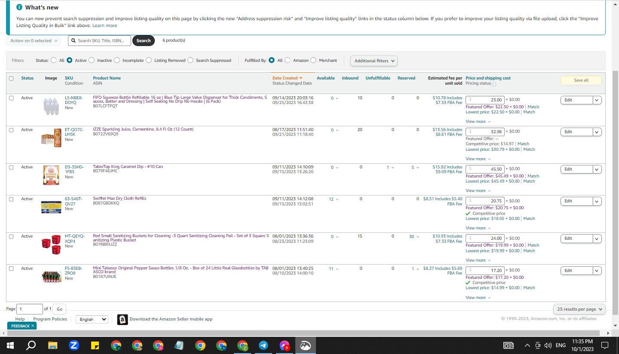
Task: Click the page number input field
Action: pyautogui.click(x=30, y=309)
